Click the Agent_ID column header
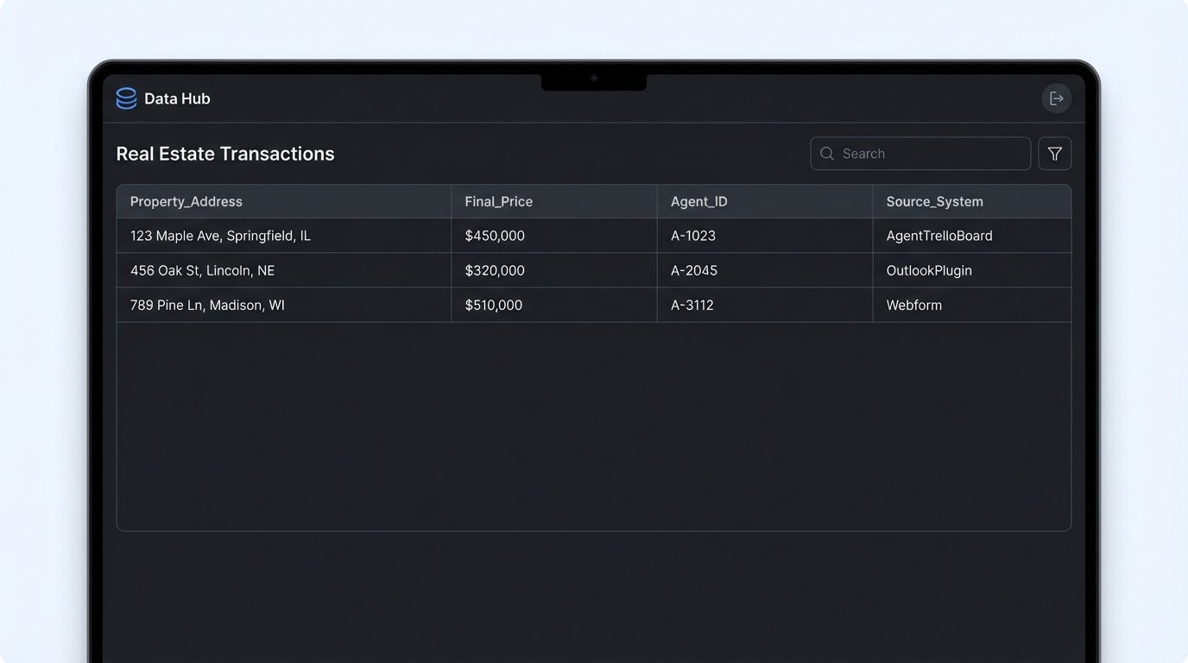Image resolution: width=1188 pixels, height=663 pixels. click(698, 201)
